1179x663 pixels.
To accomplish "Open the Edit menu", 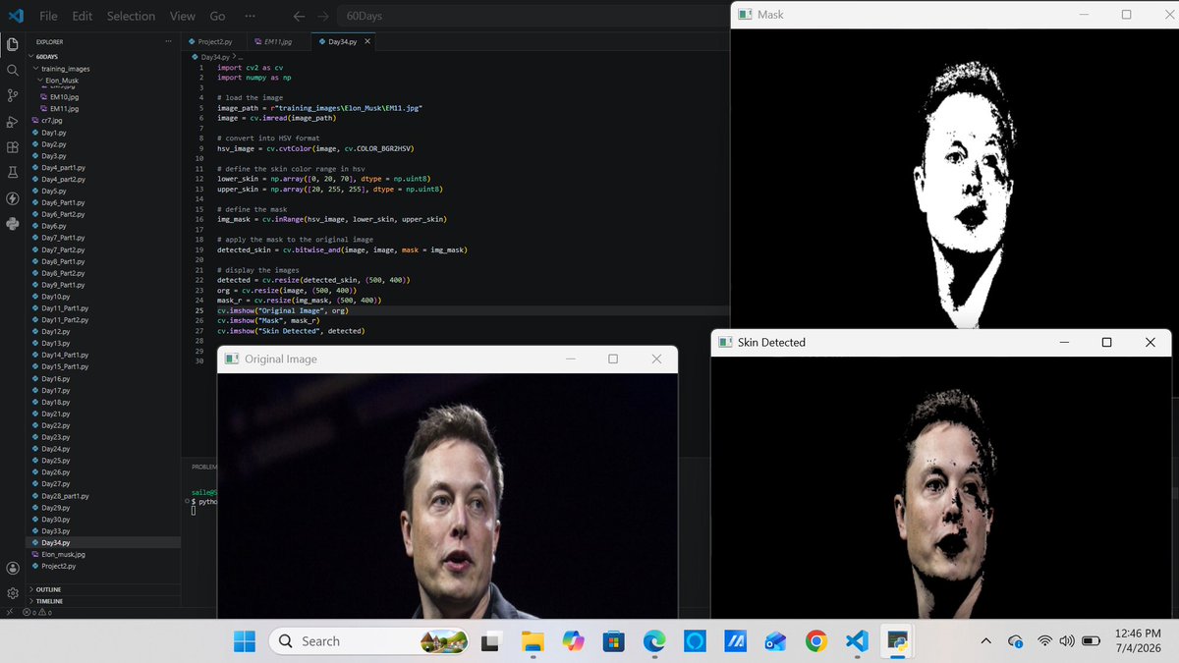I will click(x=83, y=16).
